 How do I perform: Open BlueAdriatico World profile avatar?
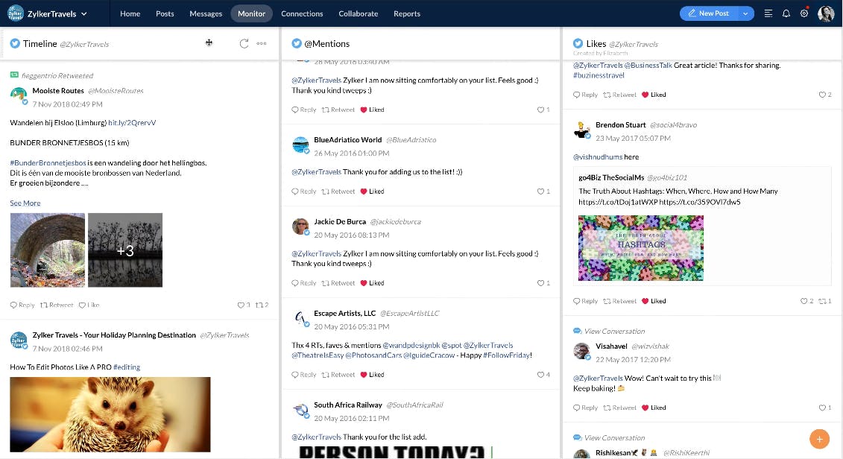(x=300, y=145)
